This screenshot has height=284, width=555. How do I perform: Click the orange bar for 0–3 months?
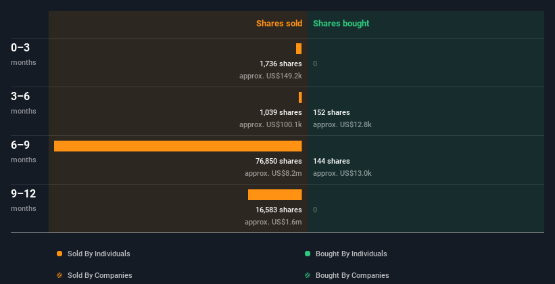pyautogui.click(x=299, y=49)
